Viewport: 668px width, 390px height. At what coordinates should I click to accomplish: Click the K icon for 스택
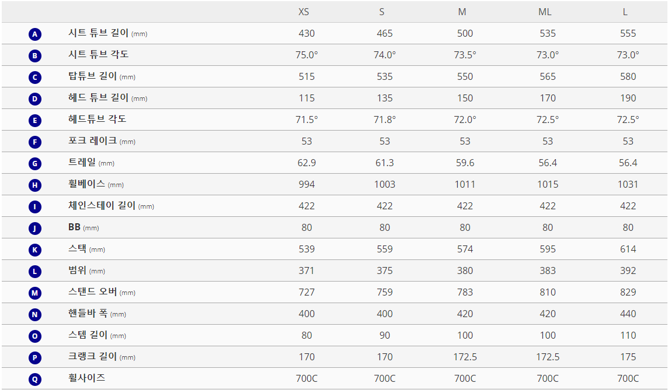click(x=35, y=250)
